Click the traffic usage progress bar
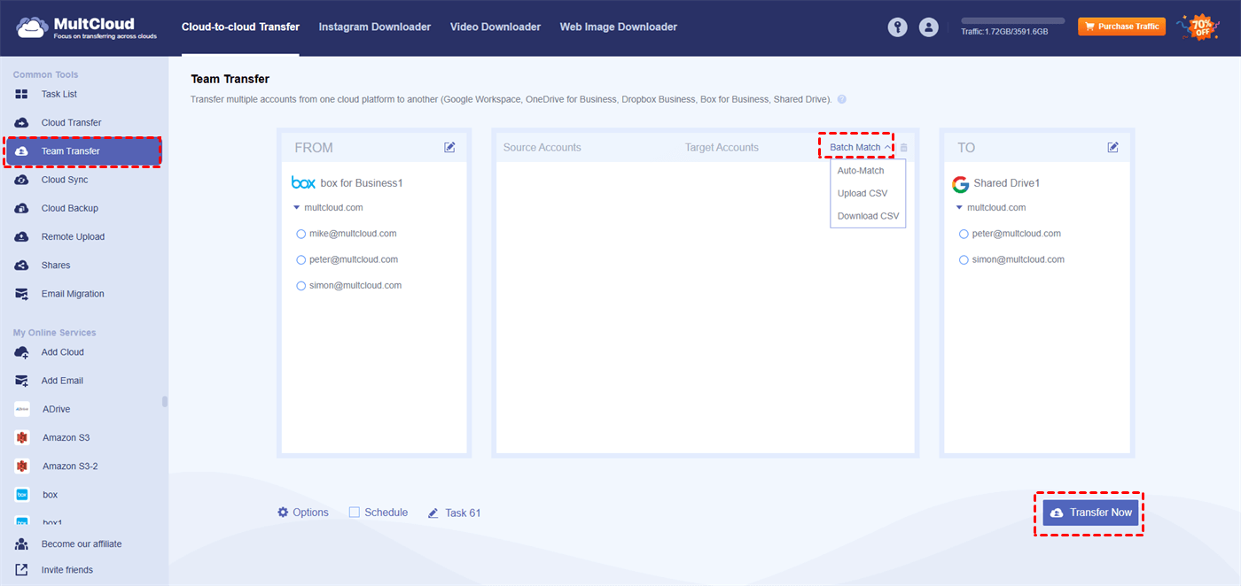This screenshot has width=1241, height=586. (1013, 20)
